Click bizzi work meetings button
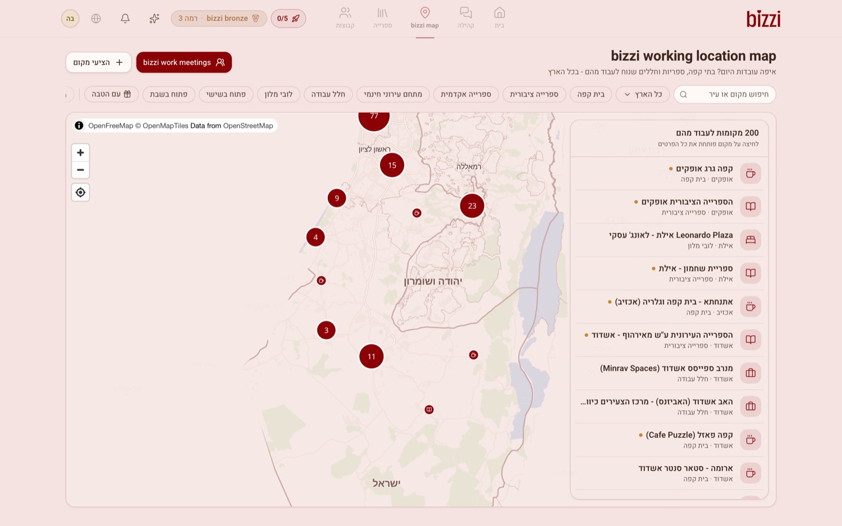 (x=184, y=62)
